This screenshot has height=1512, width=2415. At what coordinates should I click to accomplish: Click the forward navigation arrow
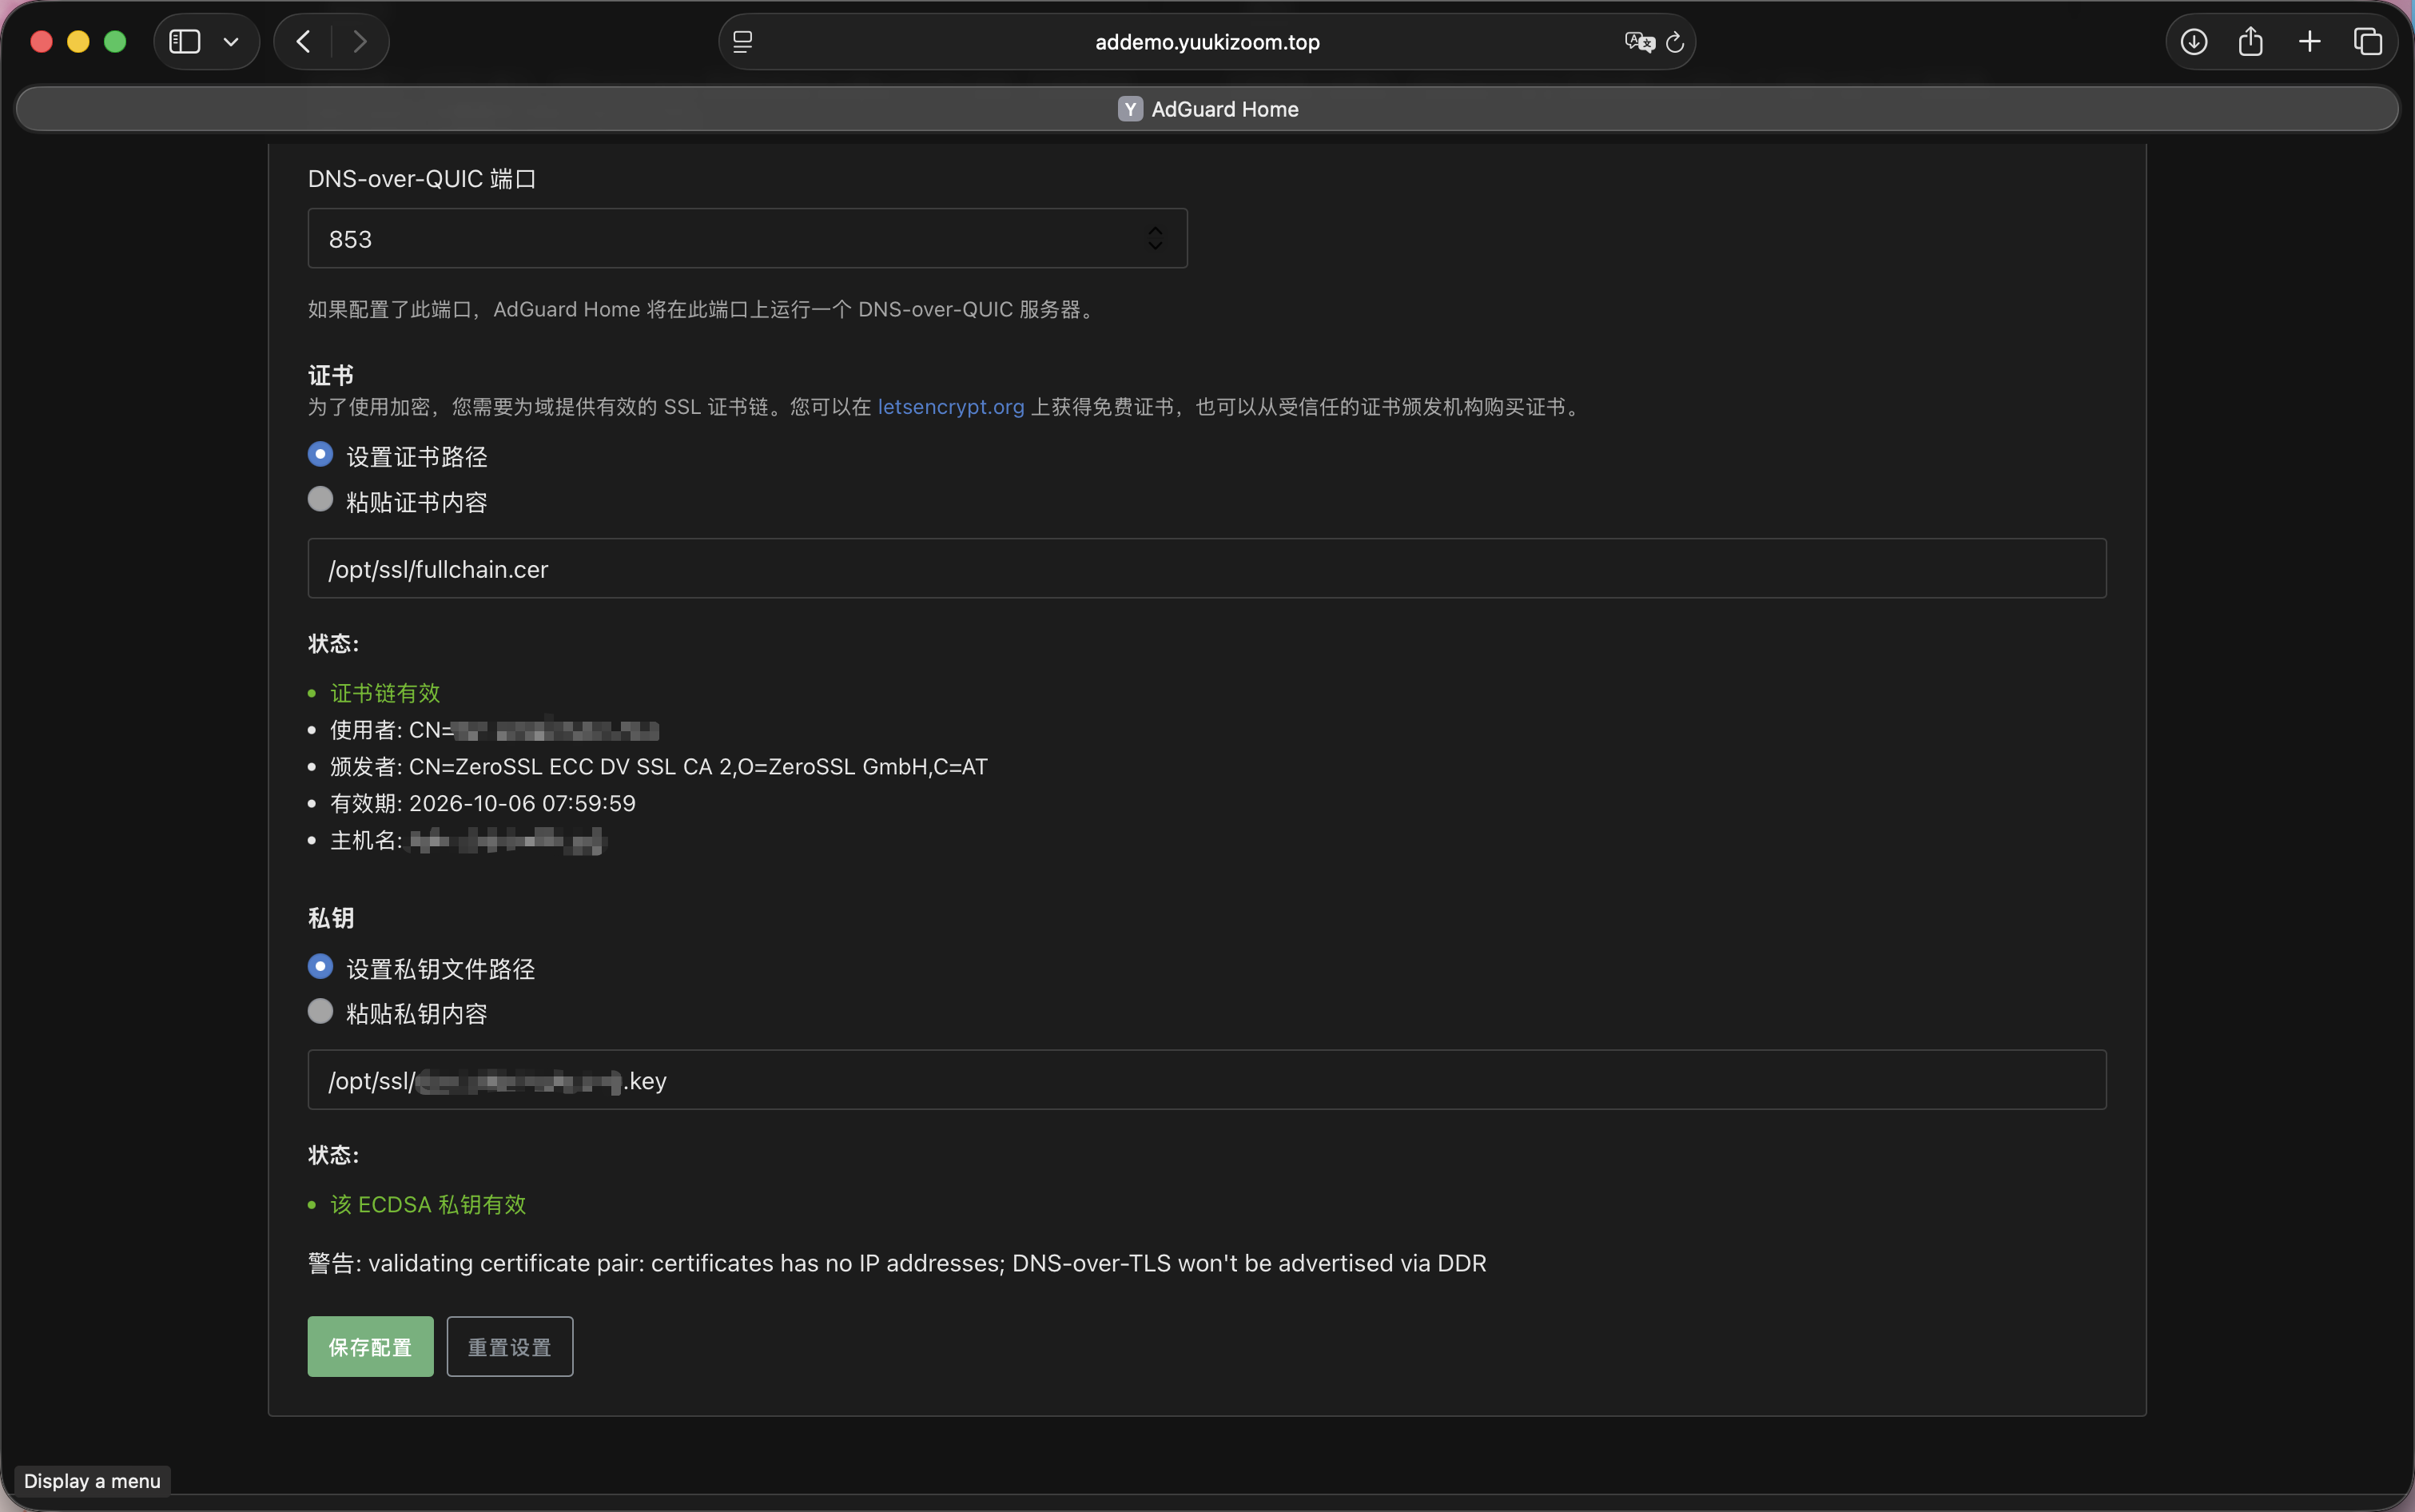pos(360,41)
